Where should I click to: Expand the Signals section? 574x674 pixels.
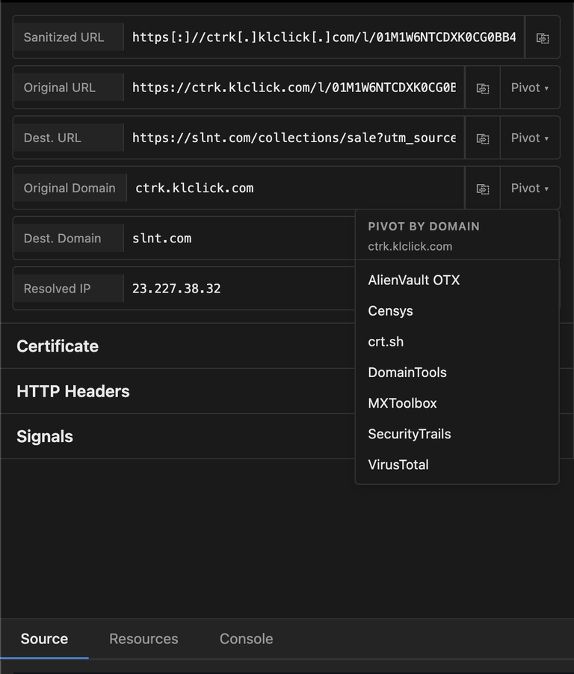coord(45,436)
